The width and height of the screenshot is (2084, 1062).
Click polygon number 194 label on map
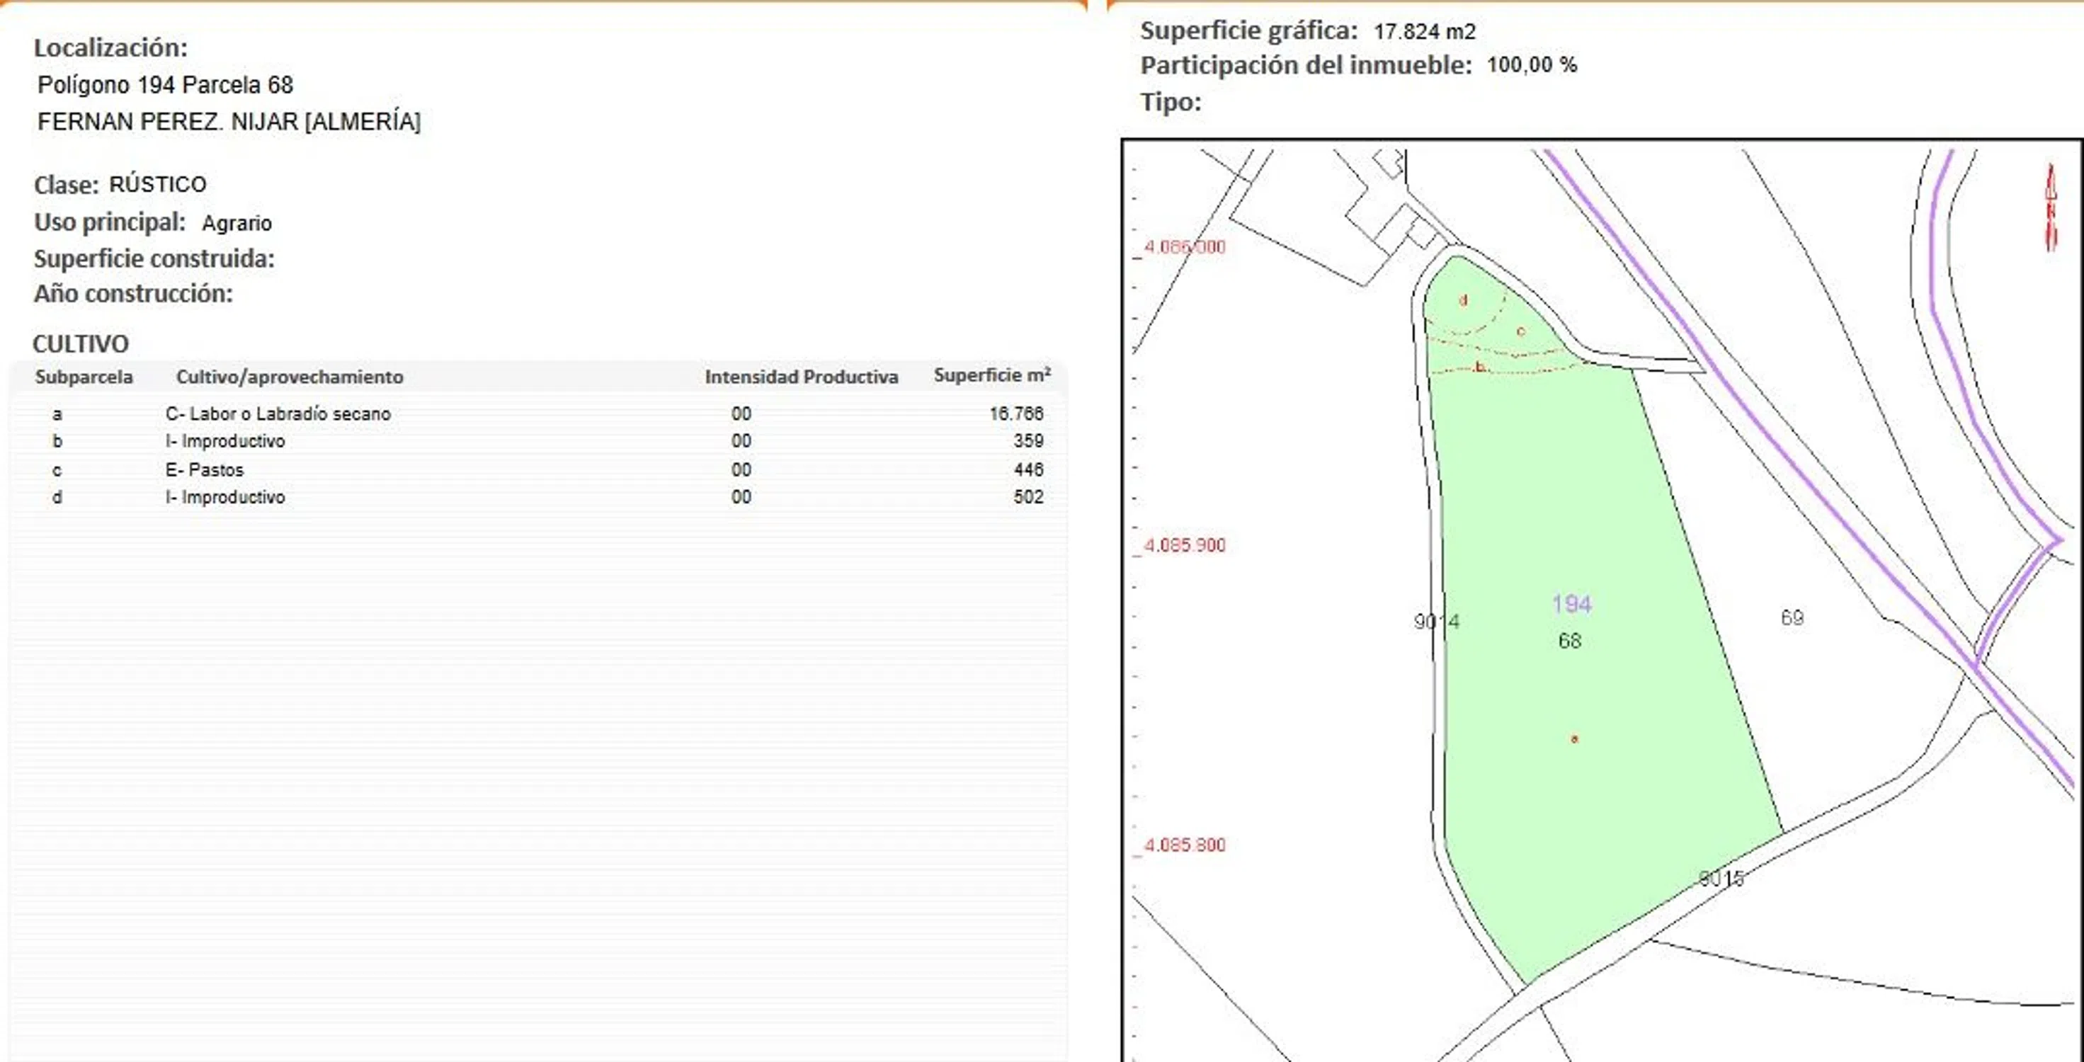[1571, 603]
